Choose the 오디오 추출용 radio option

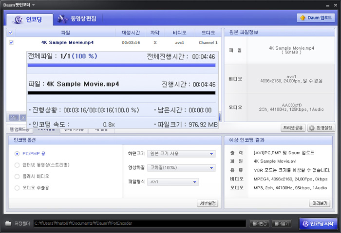coord(18,187)
